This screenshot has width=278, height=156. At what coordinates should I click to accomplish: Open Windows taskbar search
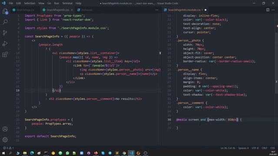[x=10, y=153]
